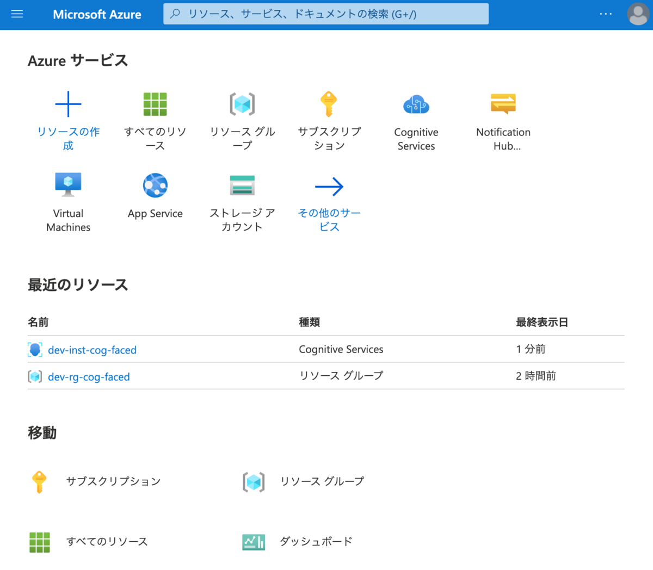Click the リソース グループ label under Azure services
The image size is (653, 570).
pos(242,139)
